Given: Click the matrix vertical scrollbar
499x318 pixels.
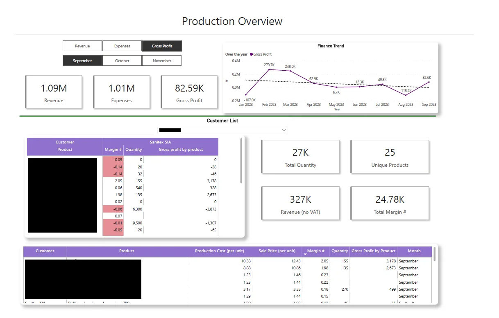Looking at the screenshot, I should 241,161.
